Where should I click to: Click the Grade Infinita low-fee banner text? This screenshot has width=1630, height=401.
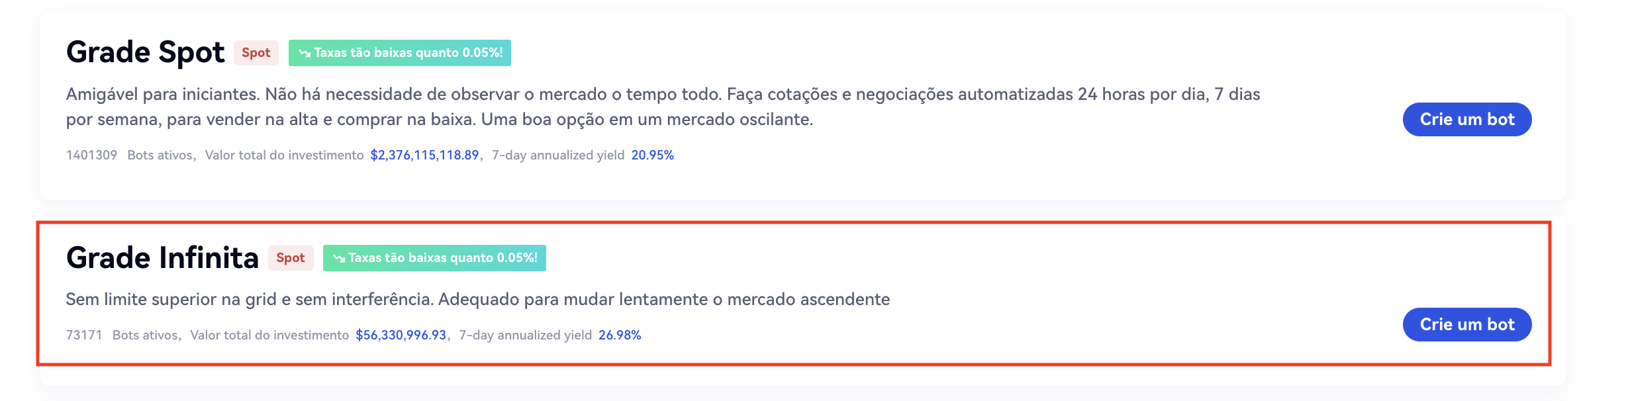[442, 258]
